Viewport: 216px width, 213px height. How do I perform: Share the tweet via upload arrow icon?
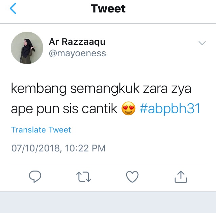tap(181, 177)
